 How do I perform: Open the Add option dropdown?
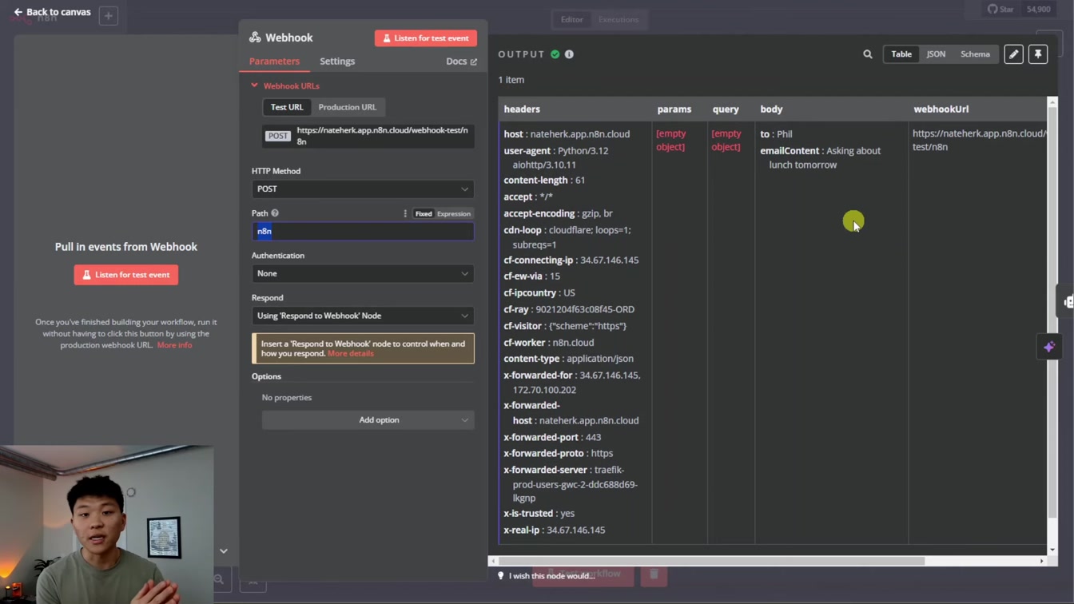(368, 420)
